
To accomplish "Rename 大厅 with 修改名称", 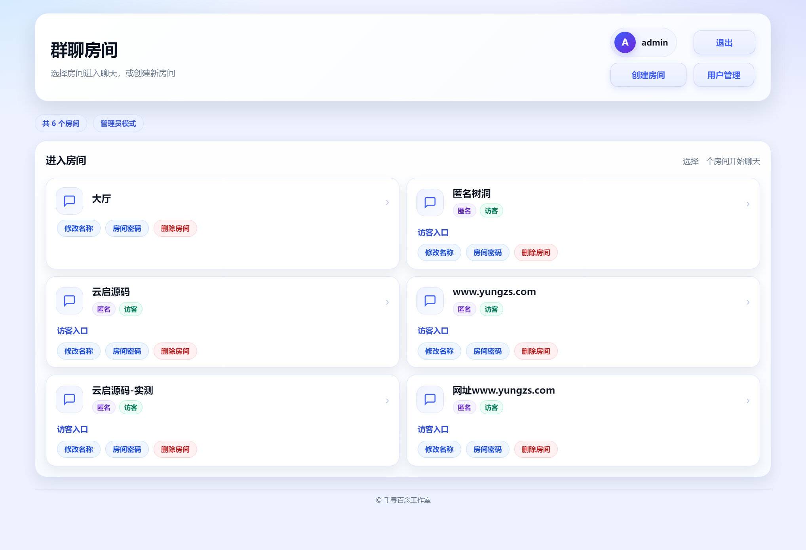I will point(79,228).
